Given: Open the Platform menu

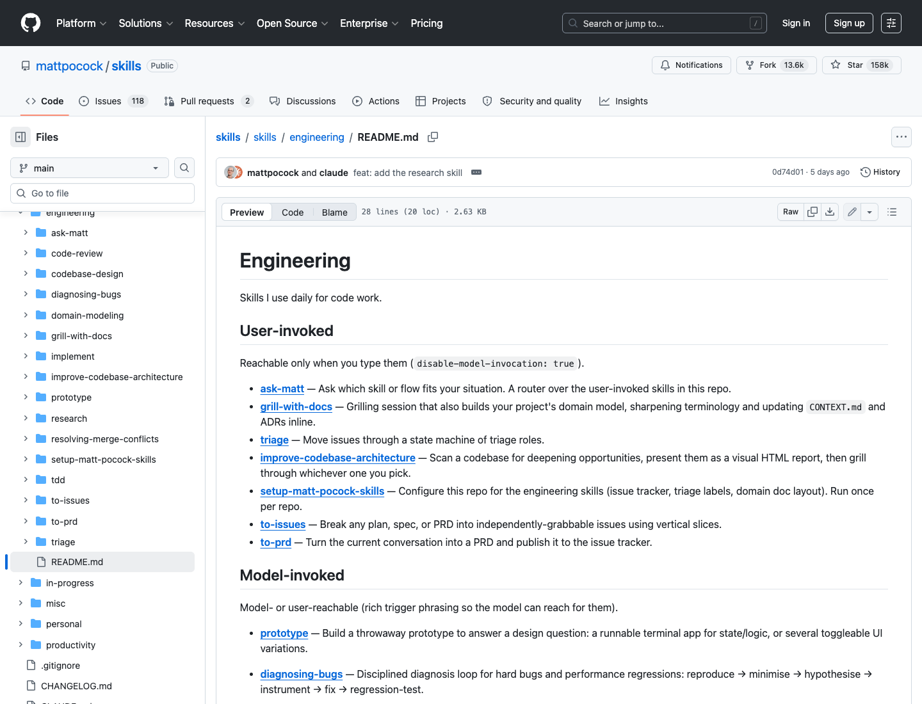Looking at the screenshot, I should point(81,23).
